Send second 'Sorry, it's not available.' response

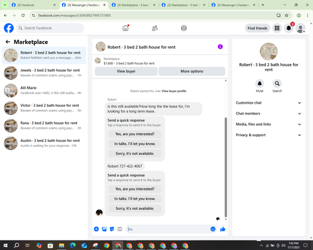(135, 208)
